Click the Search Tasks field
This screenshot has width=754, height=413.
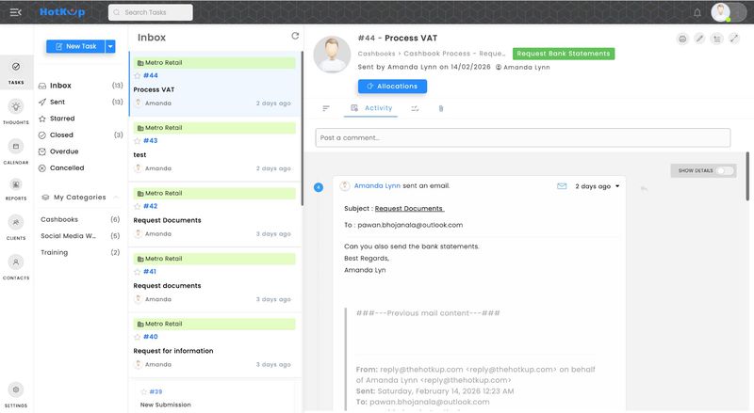coord(151,12)
